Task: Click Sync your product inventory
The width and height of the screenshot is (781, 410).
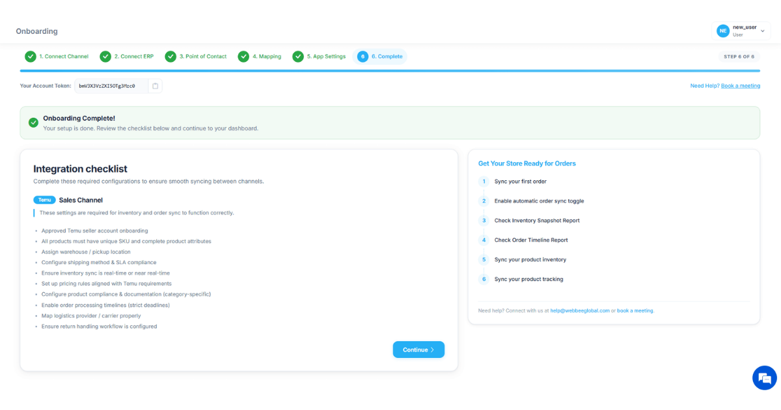Action: 530,260
